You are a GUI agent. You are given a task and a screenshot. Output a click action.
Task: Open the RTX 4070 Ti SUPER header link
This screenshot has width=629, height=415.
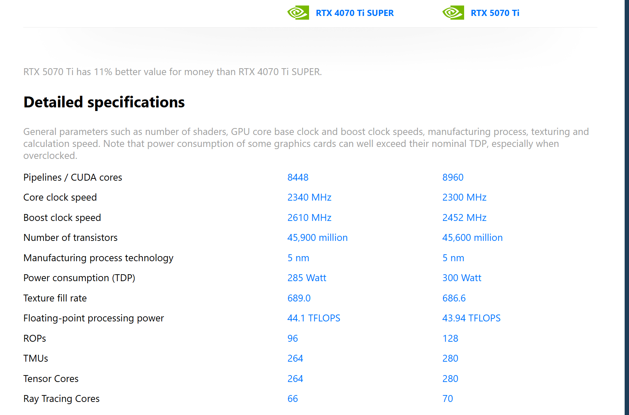click(355, 13)
